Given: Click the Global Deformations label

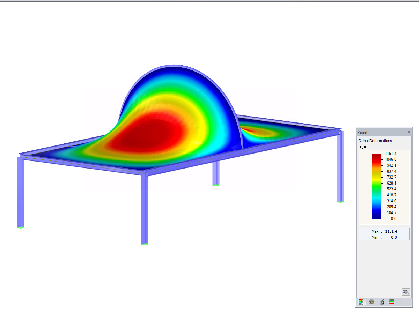Looking at the screenshot, I should point(375,141).
